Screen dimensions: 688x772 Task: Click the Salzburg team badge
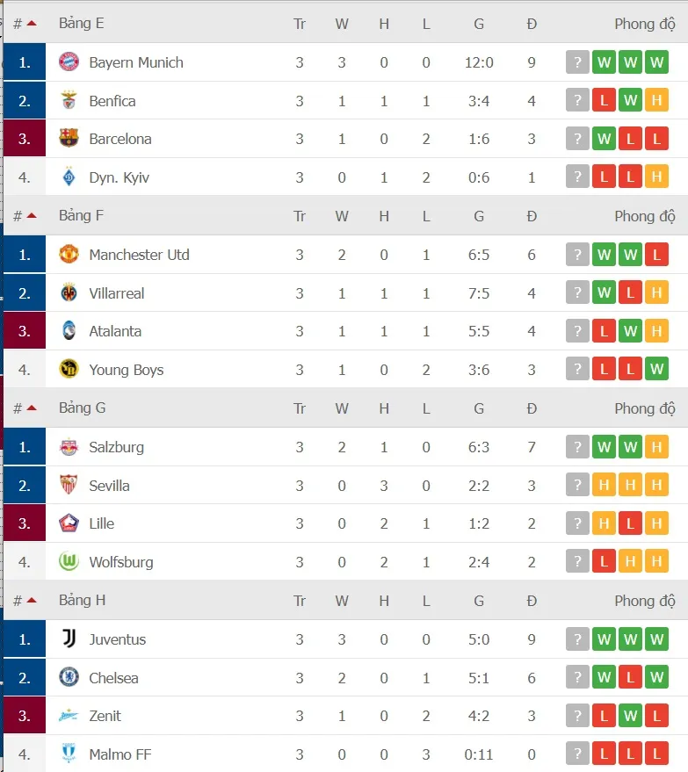tap(69, 447)
